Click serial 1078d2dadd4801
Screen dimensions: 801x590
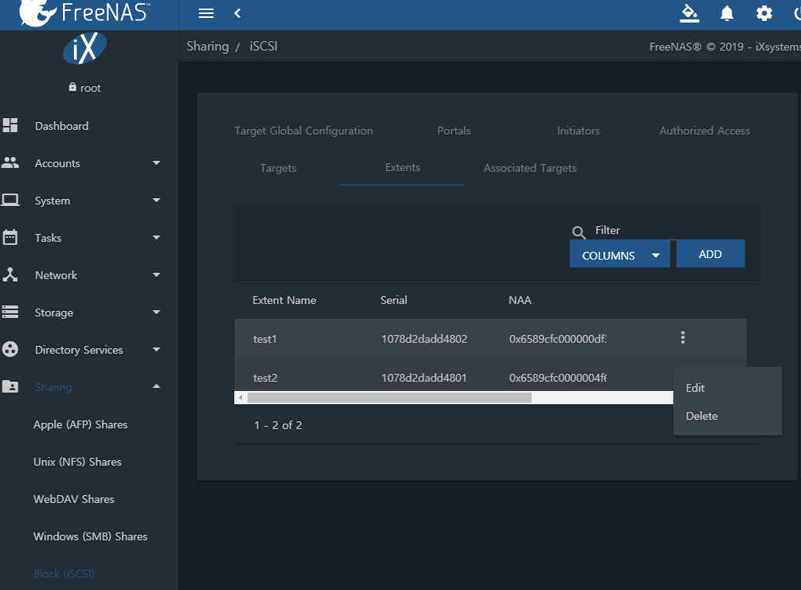click(424, 378)
